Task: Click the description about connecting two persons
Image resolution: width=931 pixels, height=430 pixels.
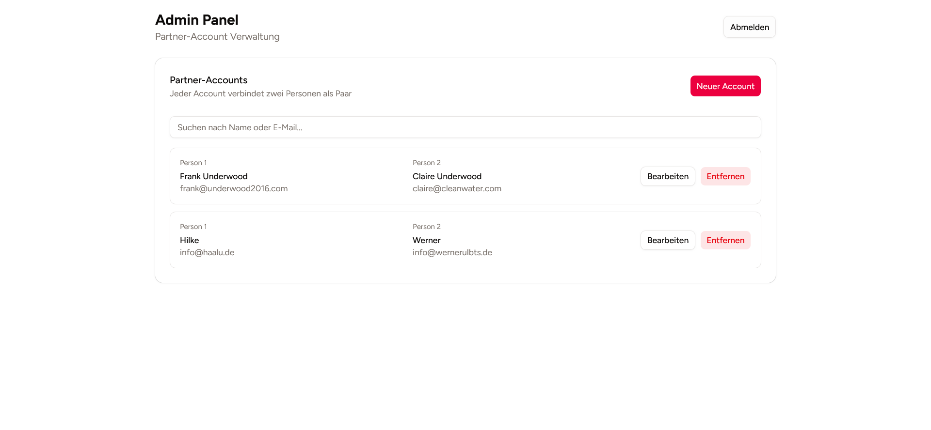Action: 260,93
